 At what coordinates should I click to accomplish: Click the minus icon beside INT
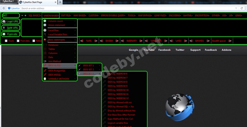pyautogui.click(x=22, y=15)
